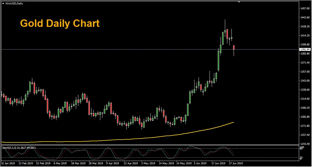Click the 1257.40 price scale value
This screenshot has width=312, height=167.
[x=305, y=135]
